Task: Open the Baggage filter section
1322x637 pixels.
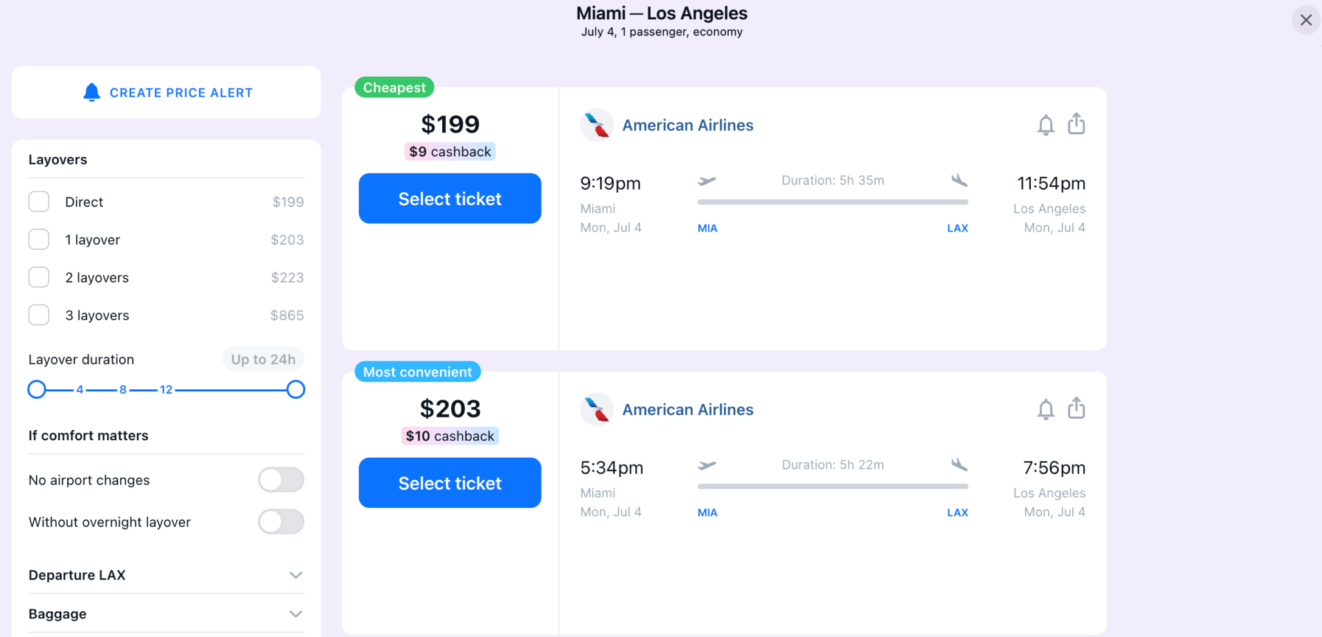Action: click(296, 613)
